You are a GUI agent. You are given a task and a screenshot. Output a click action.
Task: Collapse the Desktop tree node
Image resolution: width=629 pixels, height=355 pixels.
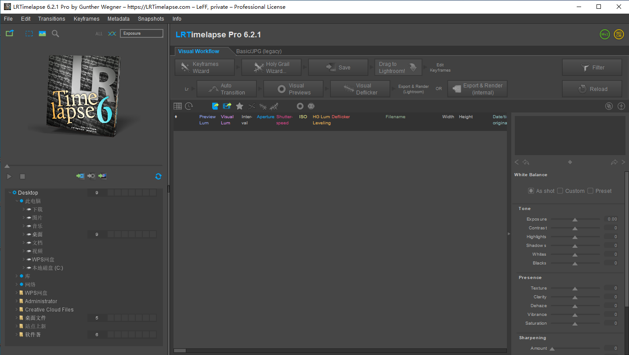point(10,192)
